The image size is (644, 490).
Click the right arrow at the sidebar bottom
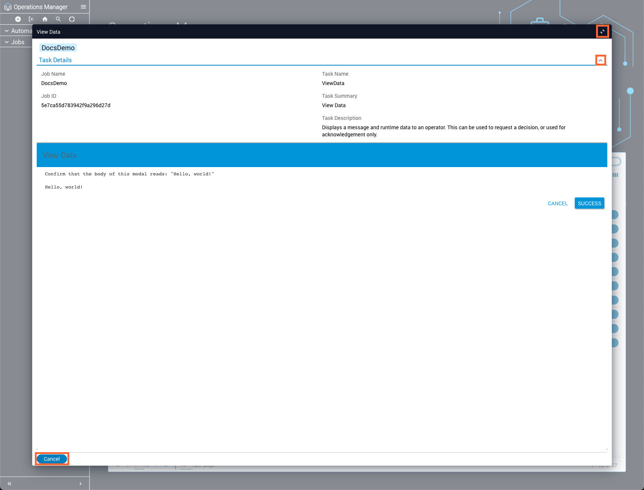[x=80, y=484]
